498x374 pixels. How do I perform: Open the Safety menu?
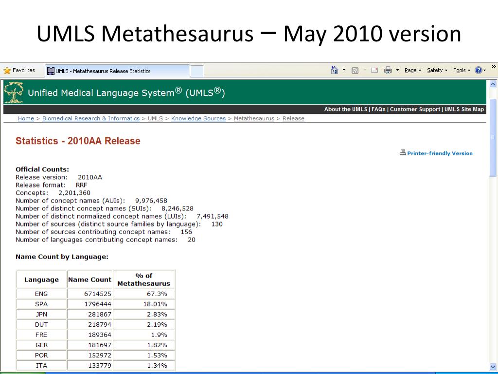(x=437, y=70)
